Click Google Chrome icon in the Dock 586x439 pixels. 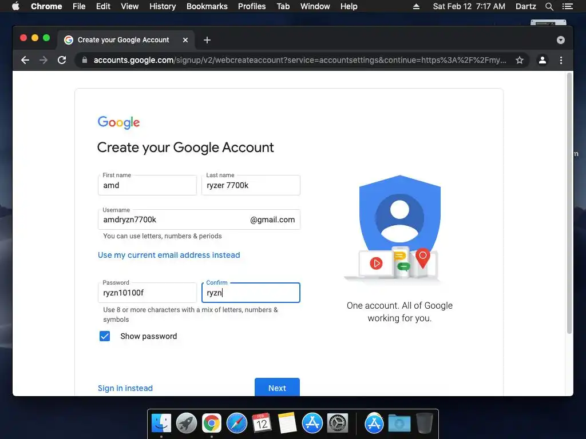tap(212, 424)
